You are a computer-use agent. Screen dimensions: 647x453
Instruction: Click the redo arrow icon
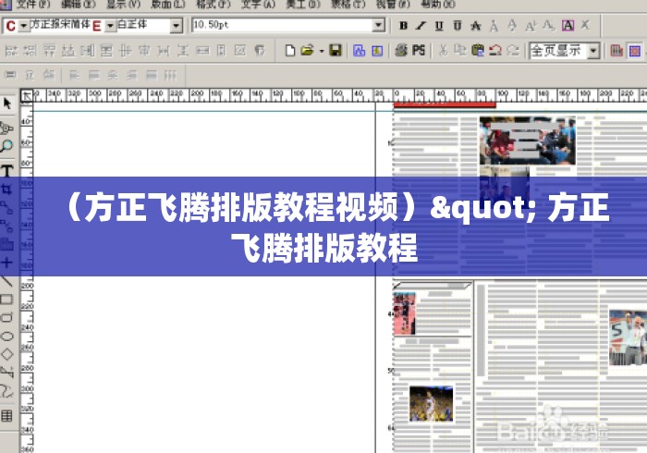pos(513,50)
